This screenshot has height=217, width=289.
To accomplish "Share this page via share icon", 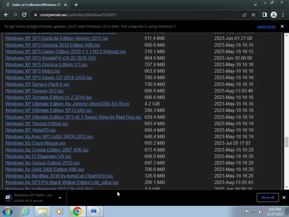I will pos(244,15).
